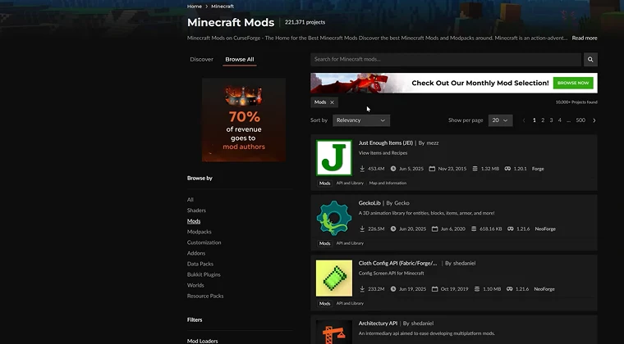This screenshot has width=624, height=344.
Task: Remove the Mods filter tag
Action: point(333,102)
